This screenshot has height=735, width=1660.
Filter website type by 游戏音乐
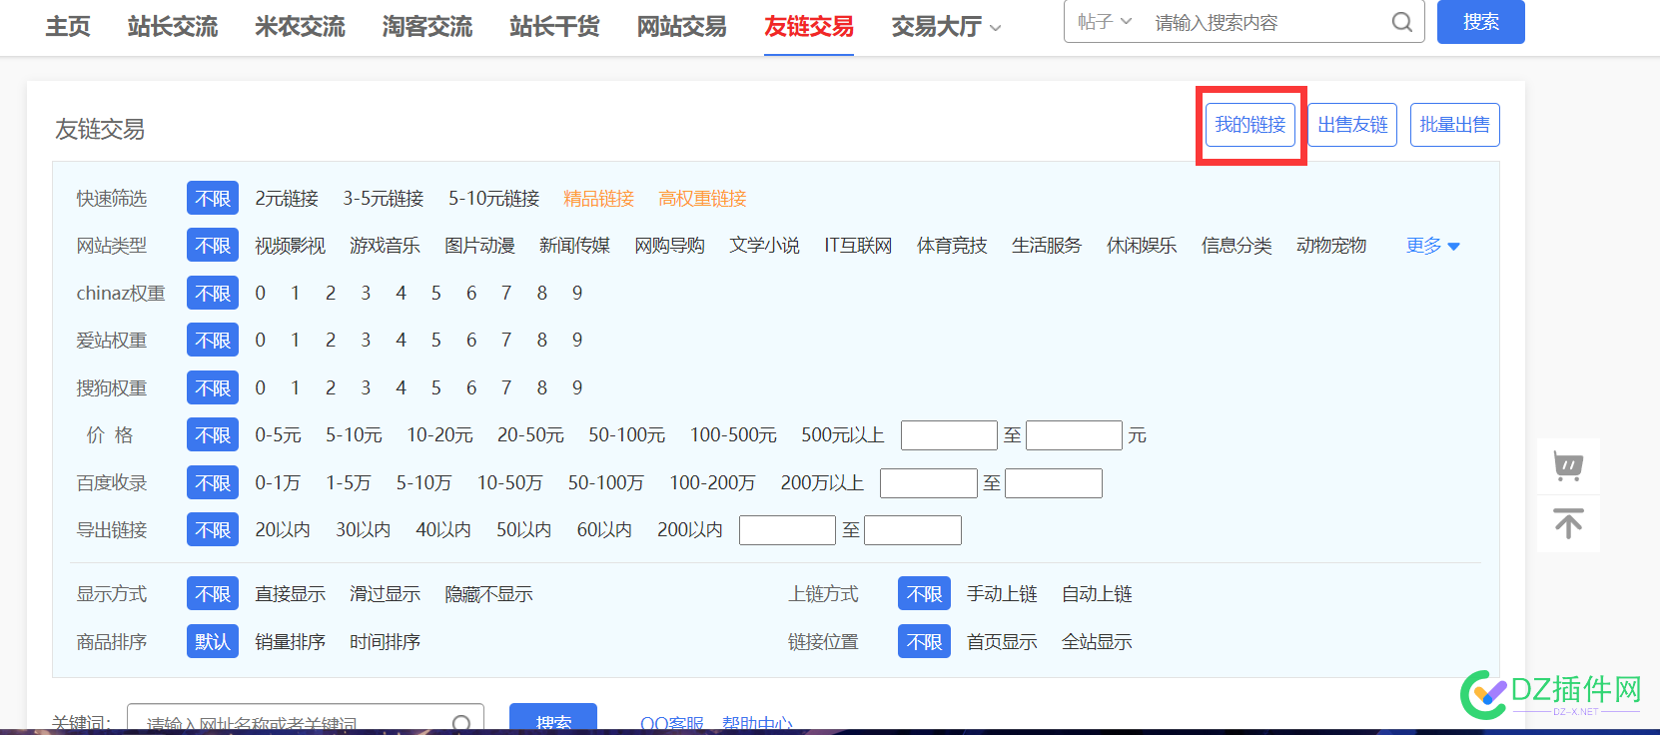click(x=385, y=246)
